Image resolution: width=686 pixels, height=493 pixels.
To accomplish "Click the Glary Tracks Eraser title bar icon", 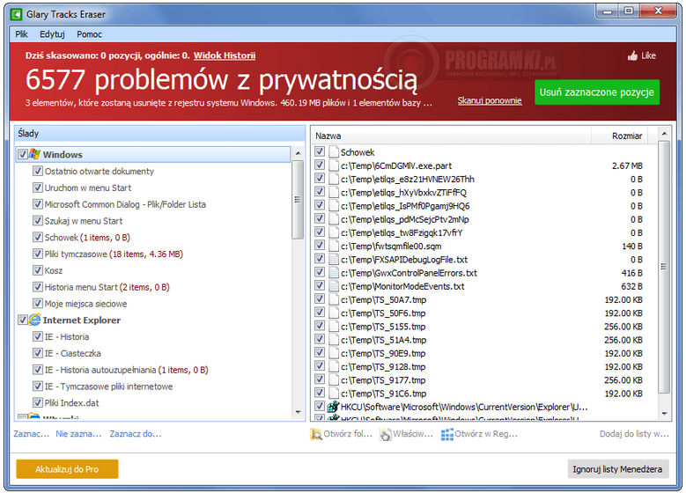I will 16,14.
